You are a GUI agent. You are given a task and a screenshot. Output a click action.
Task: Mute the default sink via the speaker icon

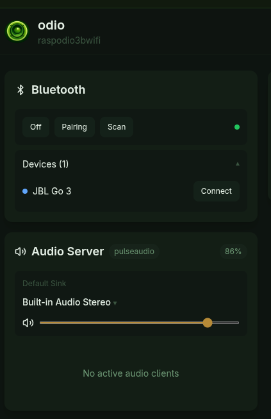coord(28,323)
